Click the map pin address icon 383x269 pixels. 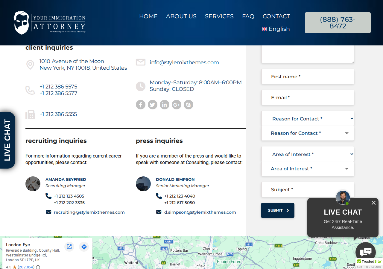coord(30,65)
